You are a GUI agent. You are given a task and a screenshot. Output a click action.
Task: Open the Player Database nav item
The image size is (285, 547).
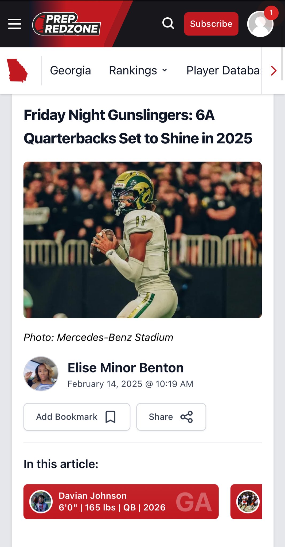[223, 71]
